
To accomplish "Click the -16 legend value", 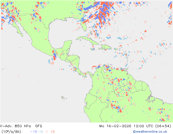I will pyautogui.click(x=34, y=132).
